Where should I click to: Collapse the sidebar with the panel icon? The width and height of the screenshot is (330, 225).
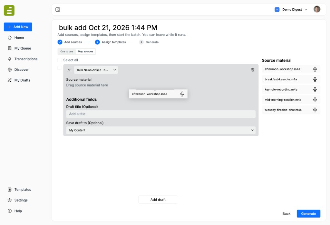pyautogui.click(x=58, y=9)
